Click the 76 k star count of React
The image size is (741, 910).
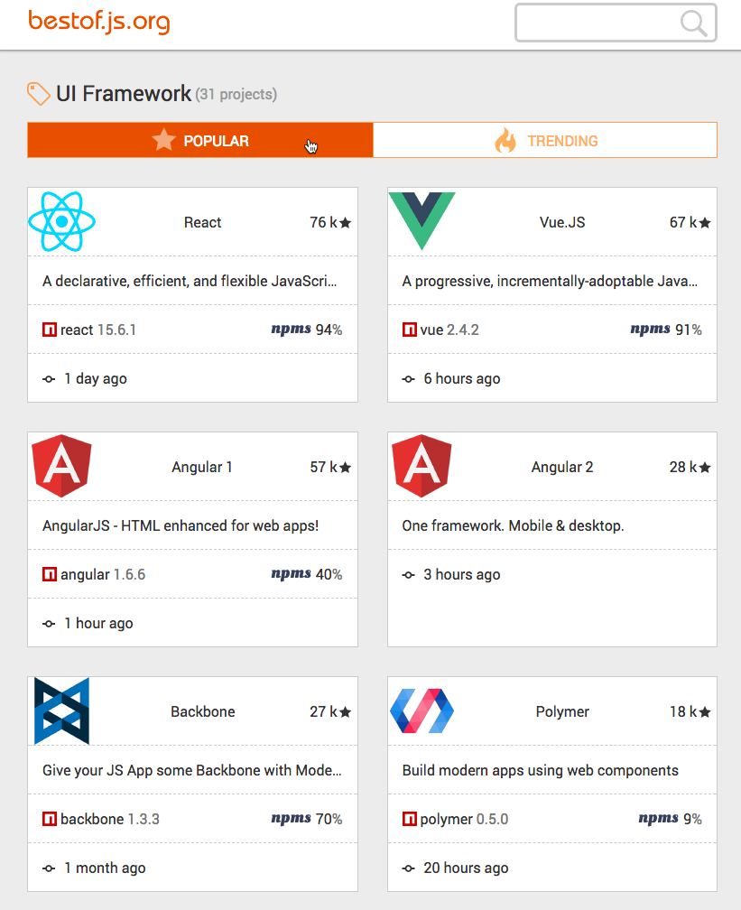pos(330,222)
